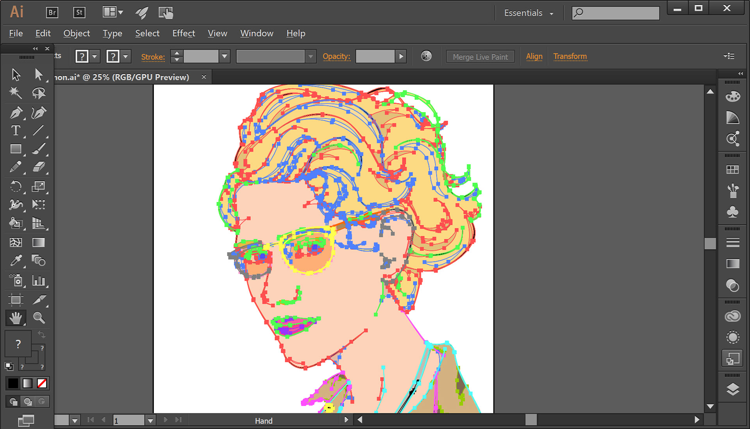This screenshot has width=750, height=429.
Task: Open the Fill color dropdown arrow
Action: [x=94, y=56]
